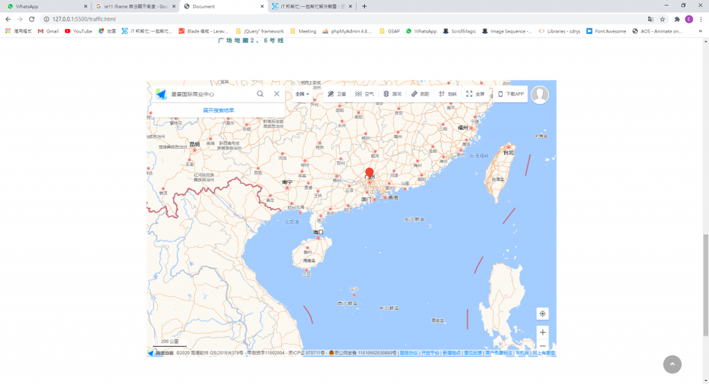Switch to the ie11 iframe Google tab
This screenshot has height=384, width=709.
tap(136, 6)
